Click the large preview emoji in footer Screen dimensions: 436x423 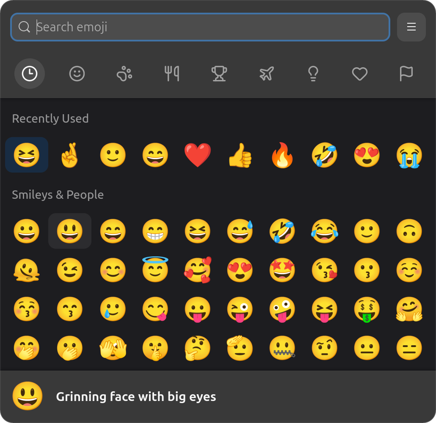pos(28,396)
